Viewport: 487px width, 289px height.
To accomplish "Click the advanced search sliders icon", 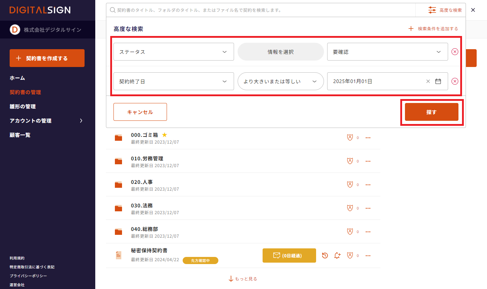I will click(x=432, y=10).
